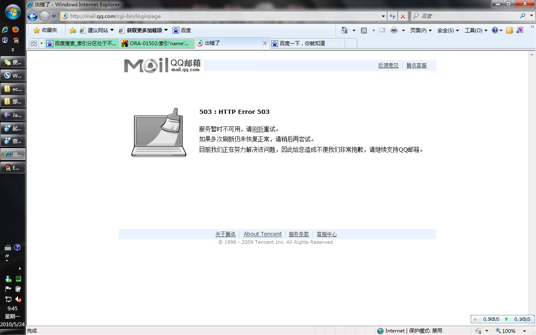536x335 pixels.
Task: Open the 百度 favorites bar link
Action: coord(182,30)
